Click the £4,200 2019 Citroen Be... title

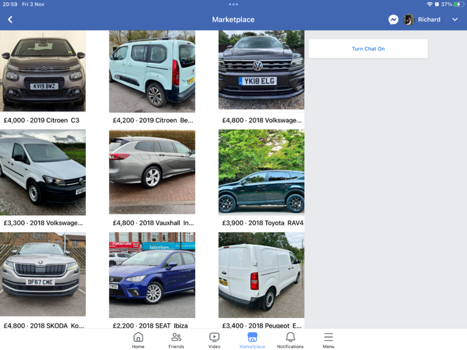click(153, 120)
